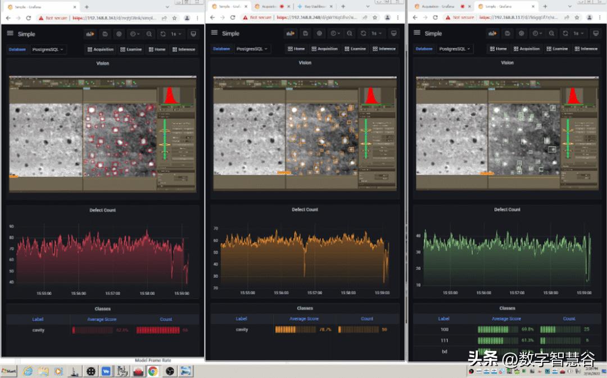
Task: Refresh the dashboard in the middle window
Action: coord(363,33)
